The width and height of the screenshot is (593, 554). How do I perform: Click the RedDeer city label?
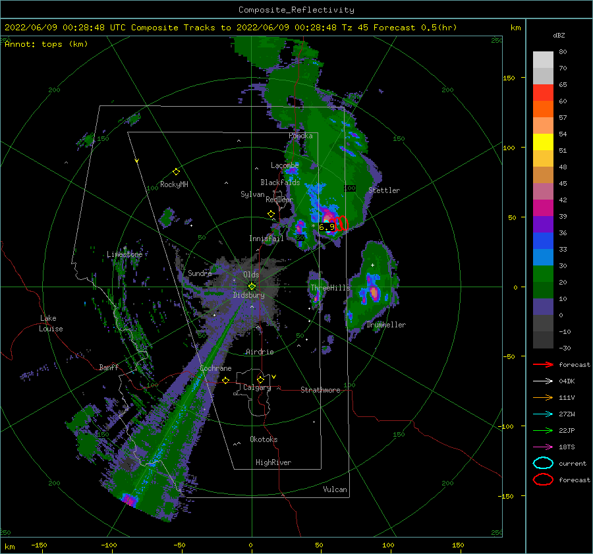[x=279, y=200]
